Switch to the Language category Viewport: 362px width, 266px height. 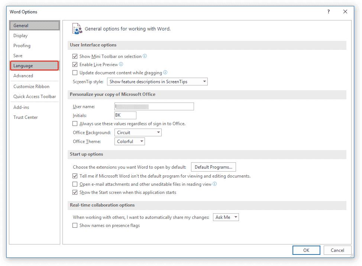[x=34, y=66]
